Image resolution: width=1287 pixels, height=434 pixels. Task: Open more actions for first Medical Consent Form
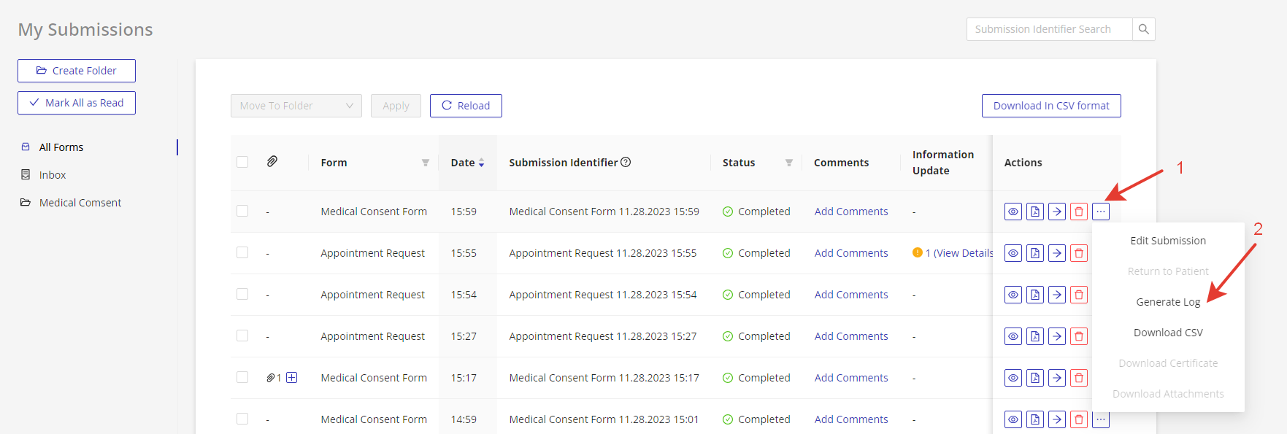[1100, 212]
